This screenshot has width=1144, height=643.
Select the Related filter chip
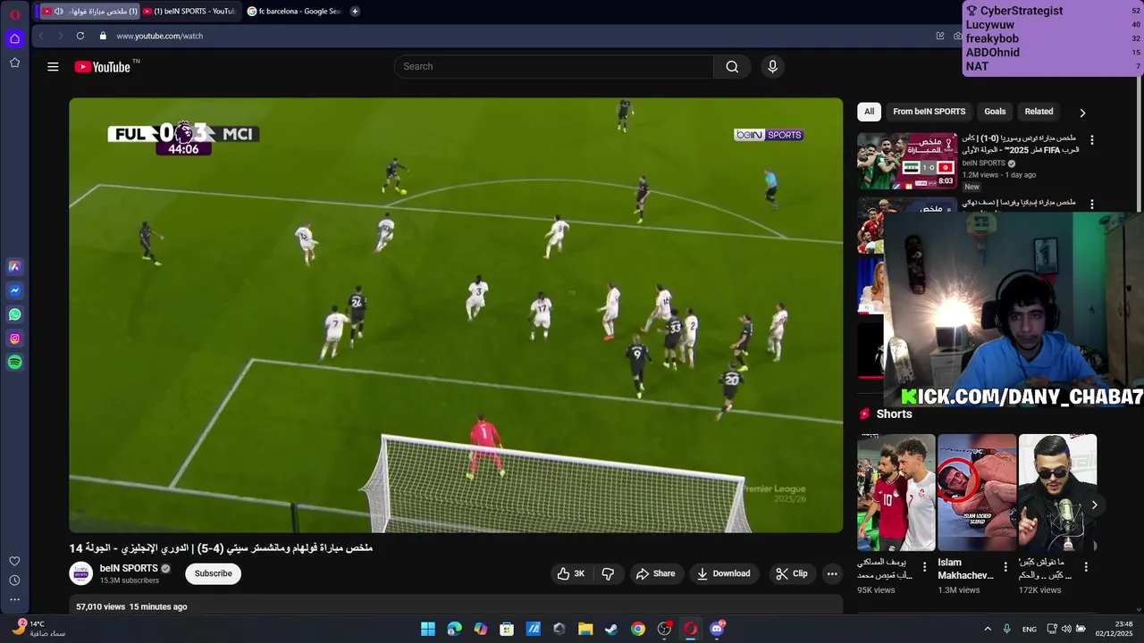click(1039, 112)
